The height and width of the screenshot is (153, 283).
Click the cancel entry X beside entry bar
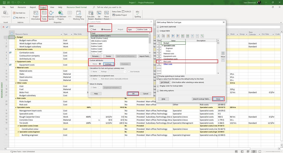tap(3, 27)
